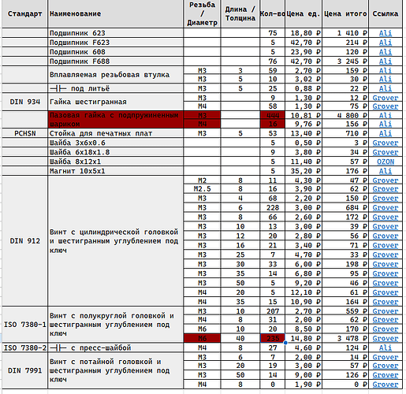
Task: Open the Ali link for Стойка для печатных плат
Action: point(386,133)
